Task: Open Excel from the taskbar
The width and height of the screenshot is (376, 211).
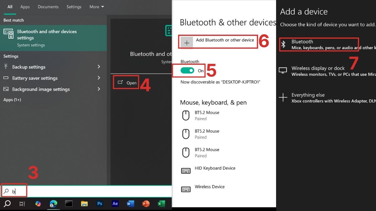Action: click(x=161, y=204)
